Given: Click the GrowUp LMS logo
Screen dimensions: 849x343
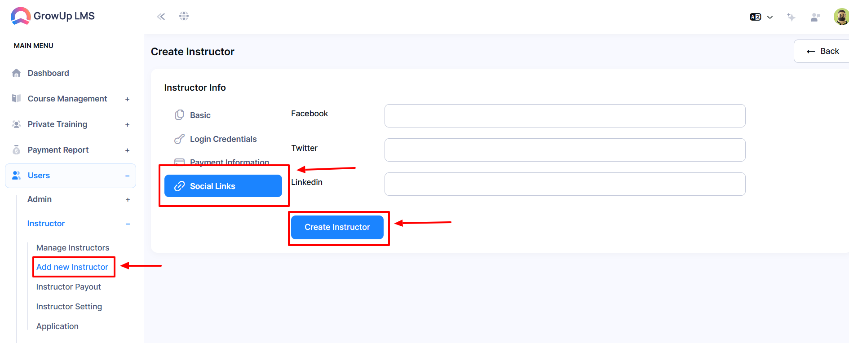Looking at the screenshot, I should (x=53, y=16).
